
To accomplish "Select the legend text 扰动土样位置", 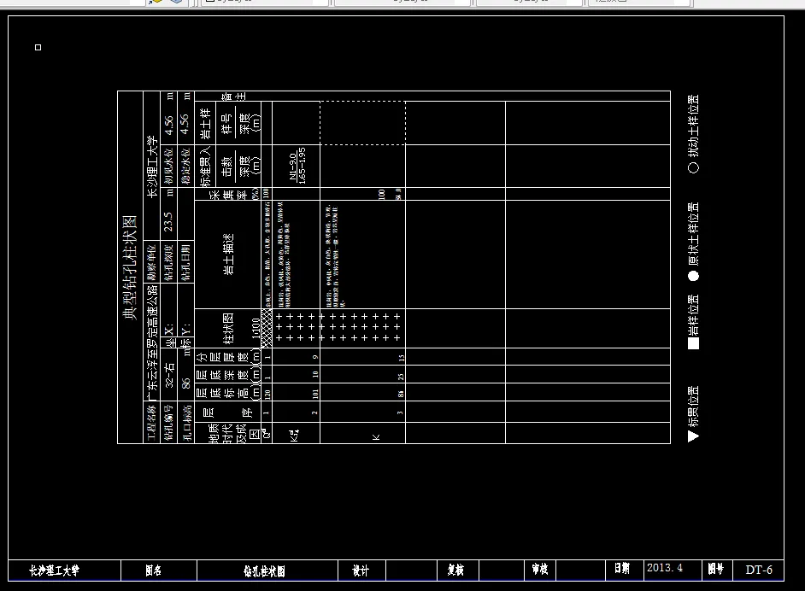I will pyautogui.click(x=693, y=126).
